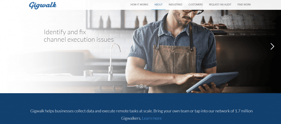Click Request an Audit in navigation
This screenshot has width=281, height=124.
220,5
